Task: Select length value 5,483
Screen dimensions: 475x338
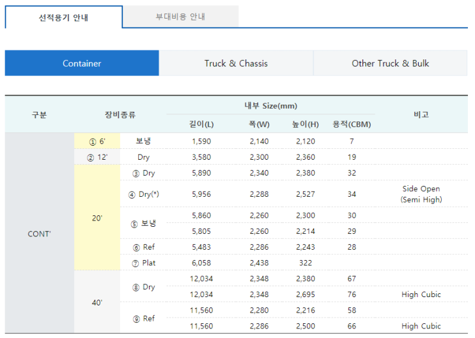Action: click(x=201, y=247)
